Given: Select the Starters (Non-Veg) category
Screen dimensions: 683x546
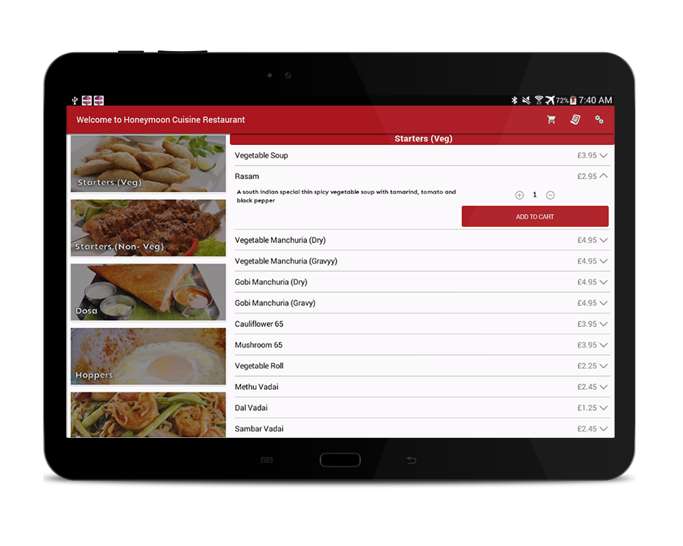Looking at the screenshot, I should [x=147, y=227].
